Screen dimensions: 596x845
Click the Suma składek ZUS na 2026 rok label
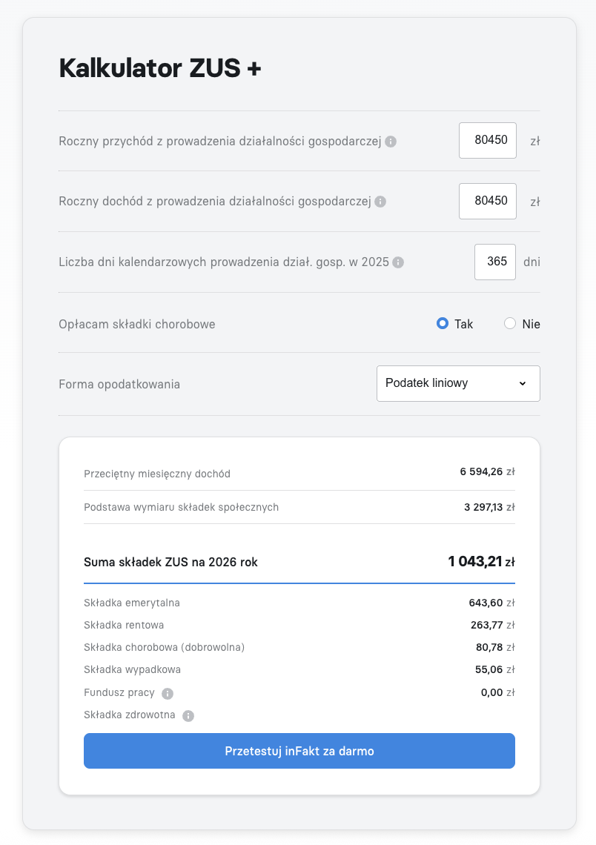(x=171, y=562)
